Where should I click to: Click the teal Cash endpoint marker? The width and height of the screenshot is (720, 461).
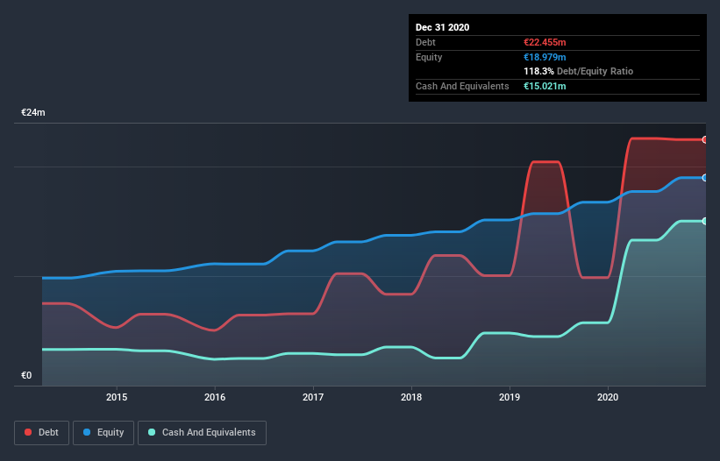(x=705, y=221)
